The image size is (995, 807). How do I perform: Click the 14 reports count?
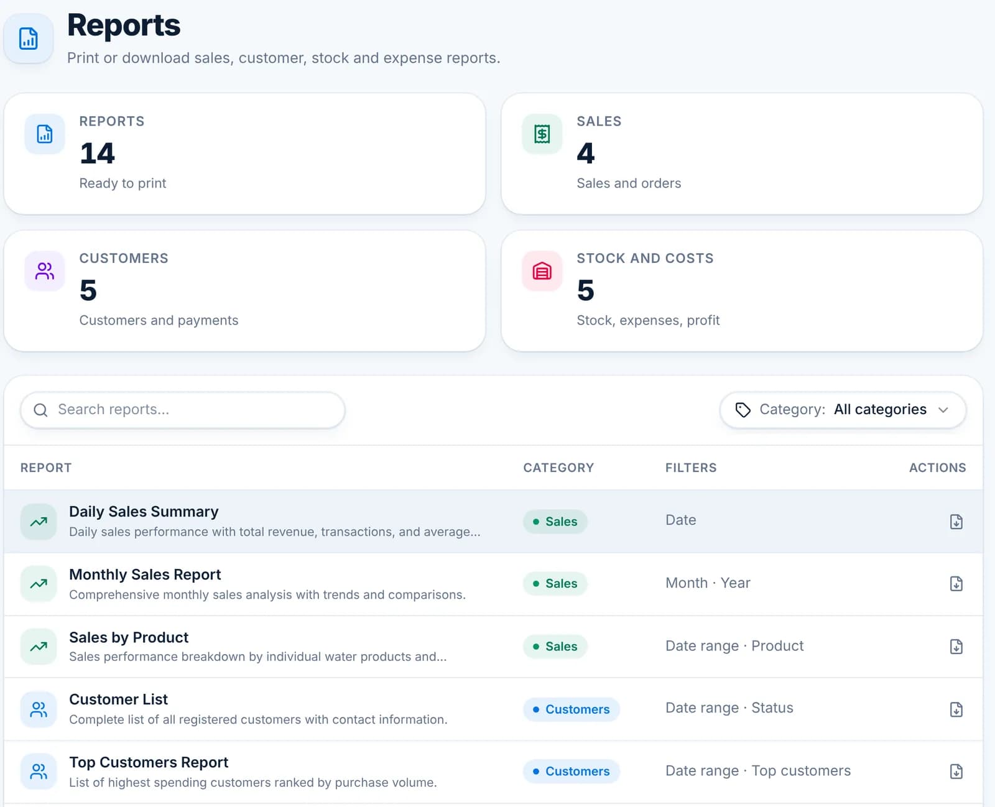[97, 153]
